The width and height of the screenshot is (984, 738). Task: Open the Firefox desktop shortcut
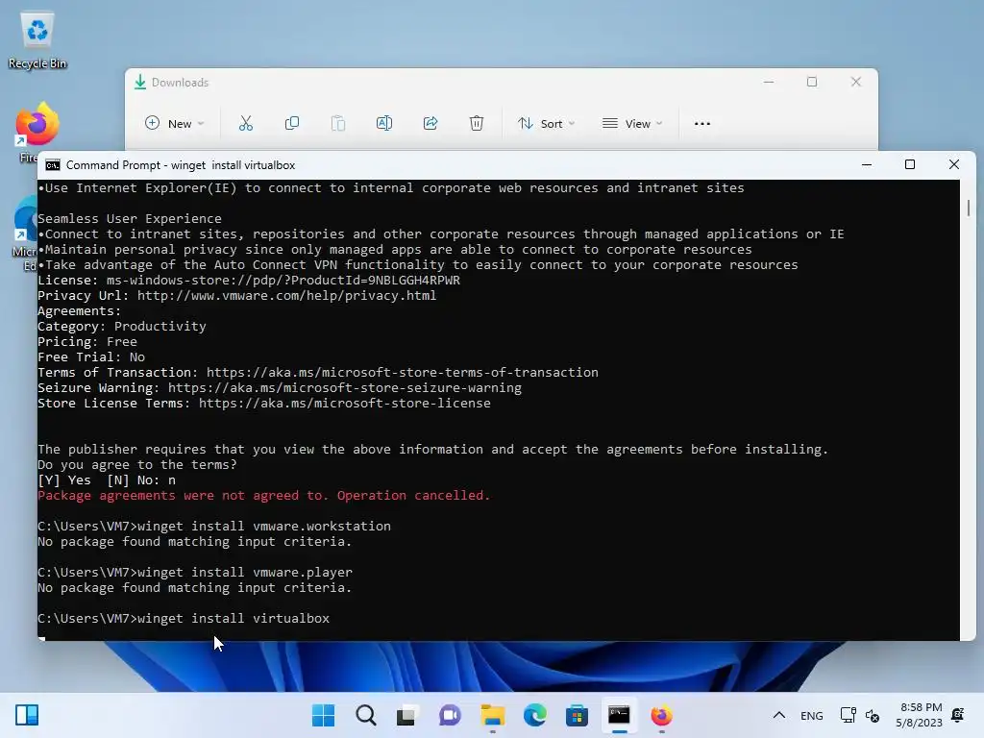pos(37,132)
